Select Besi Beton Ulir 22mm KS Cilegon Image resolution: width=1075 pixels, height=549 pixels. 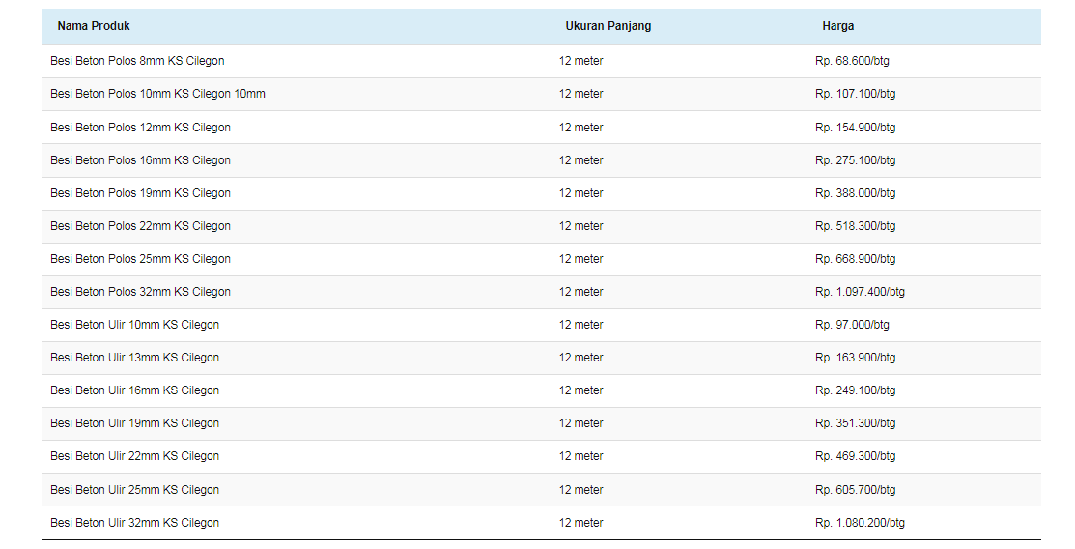point(135,456)
